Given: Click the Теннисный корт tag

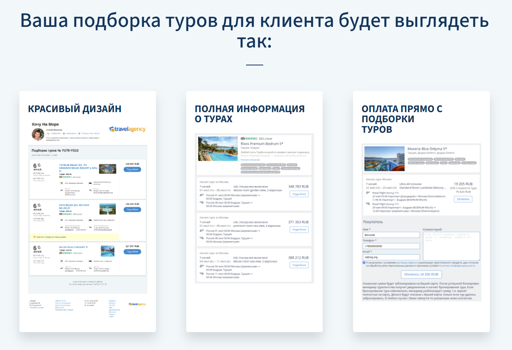Looking at the screenshot, I should (290, 169).
